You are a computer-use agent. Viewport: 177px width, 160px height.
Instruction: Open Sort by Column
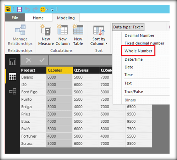click(99, 35)
